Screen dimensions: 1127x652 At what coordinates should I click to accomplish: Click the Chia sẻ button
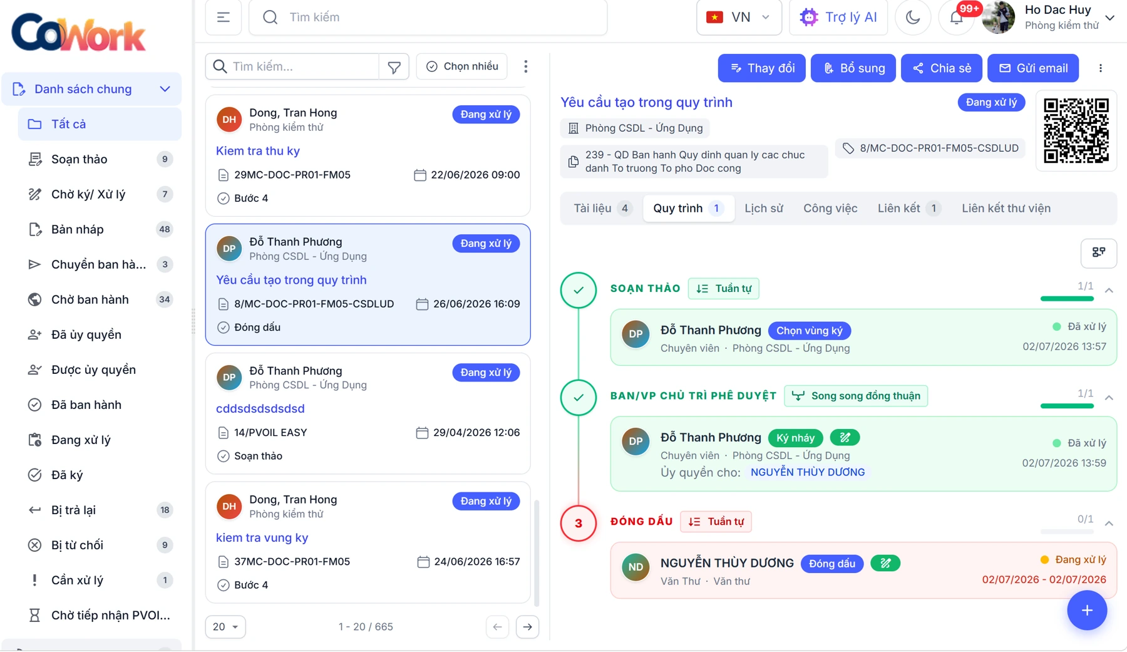coord(942,68)
